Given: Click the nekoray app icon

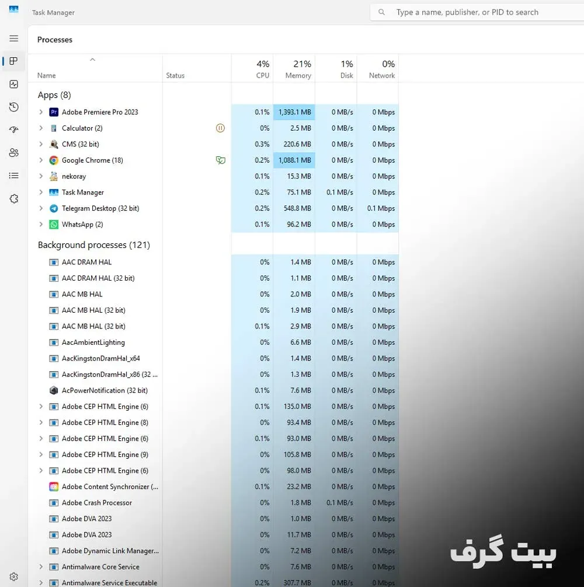Looking at the screenshot, I should point(54,176).
